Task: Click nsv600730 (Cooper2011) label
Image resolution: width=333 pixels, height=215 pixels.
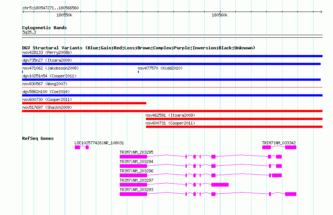Action: point(47,99)
